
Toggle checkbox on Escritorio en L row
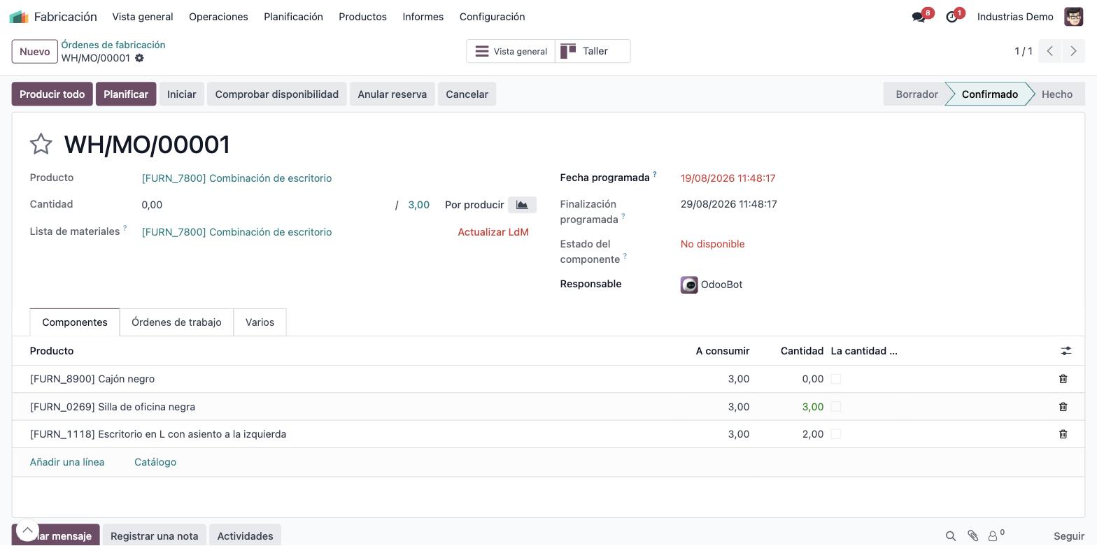pyautogui.click(x=835, y=434)
